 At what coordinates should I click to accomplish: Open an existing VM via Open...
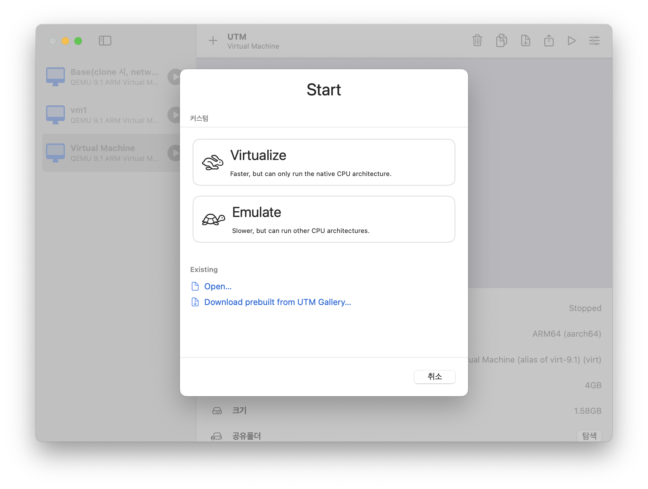[218, 286]
